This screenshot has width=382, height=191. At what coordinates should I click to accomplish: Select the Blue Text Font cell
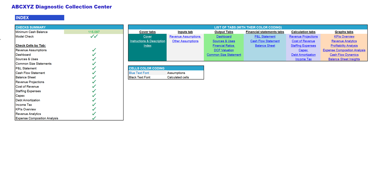(x=147, y=73)
